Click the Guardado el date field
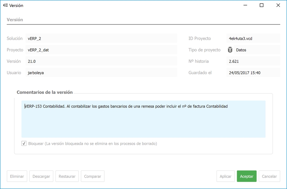287x189 pixels. 253,73
